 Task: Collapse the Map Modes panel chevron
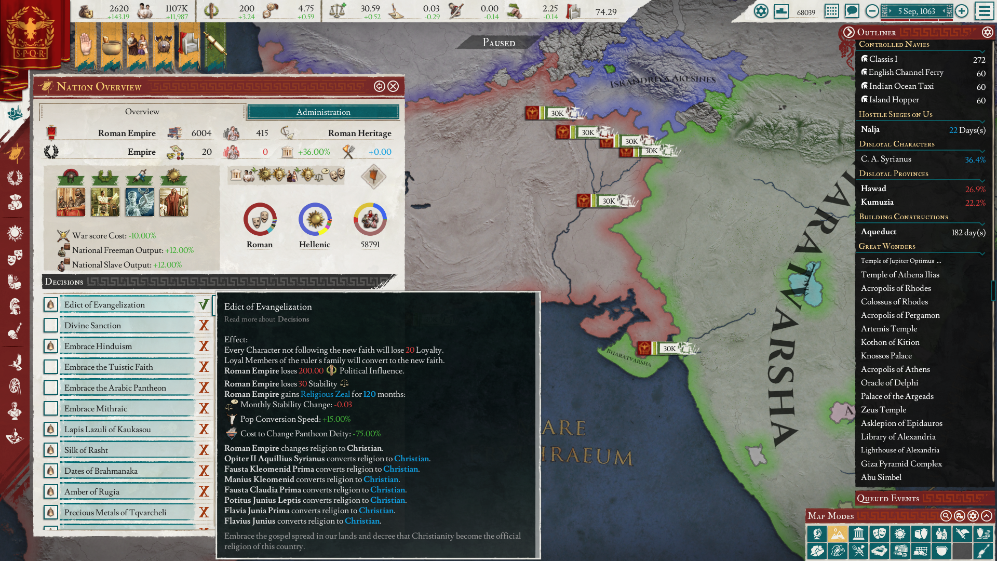click(986, 516)
